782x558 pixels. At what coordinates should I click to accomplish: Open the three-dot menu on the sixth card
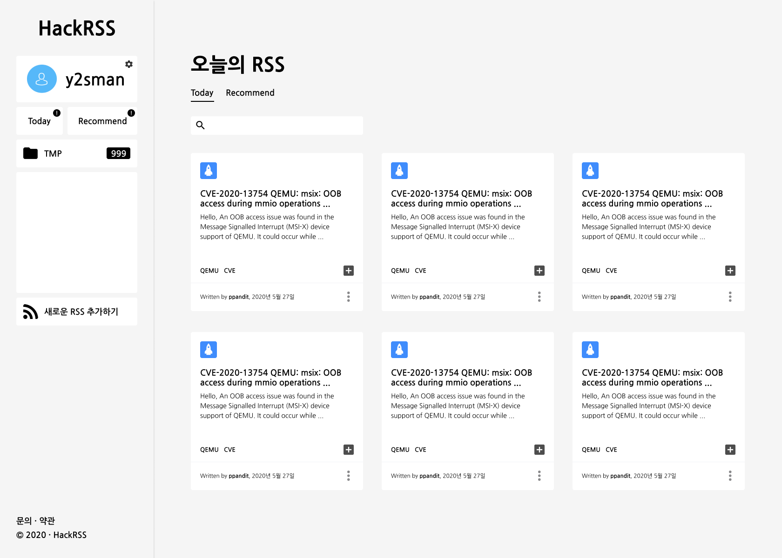coord(730,476)
